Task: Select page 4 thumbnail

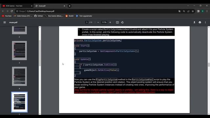Action: click(19, 76)
